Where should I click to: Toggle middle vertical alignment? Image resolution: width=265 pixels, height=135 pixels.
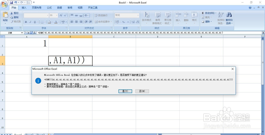point(76,15)
